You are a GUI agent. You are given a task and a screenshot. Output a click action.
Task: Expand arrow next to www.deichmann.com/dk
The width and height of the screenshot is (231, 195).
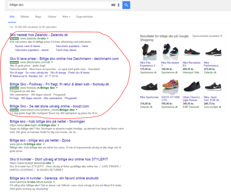tap(52, 62)
